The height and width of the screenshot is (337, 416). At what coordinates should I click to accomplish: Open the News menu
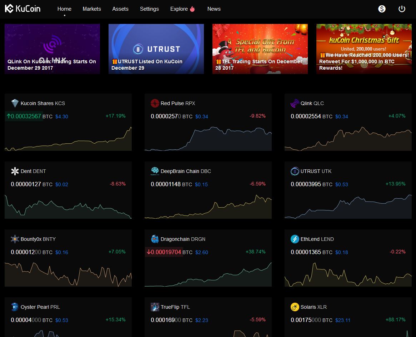coord(214,9)
